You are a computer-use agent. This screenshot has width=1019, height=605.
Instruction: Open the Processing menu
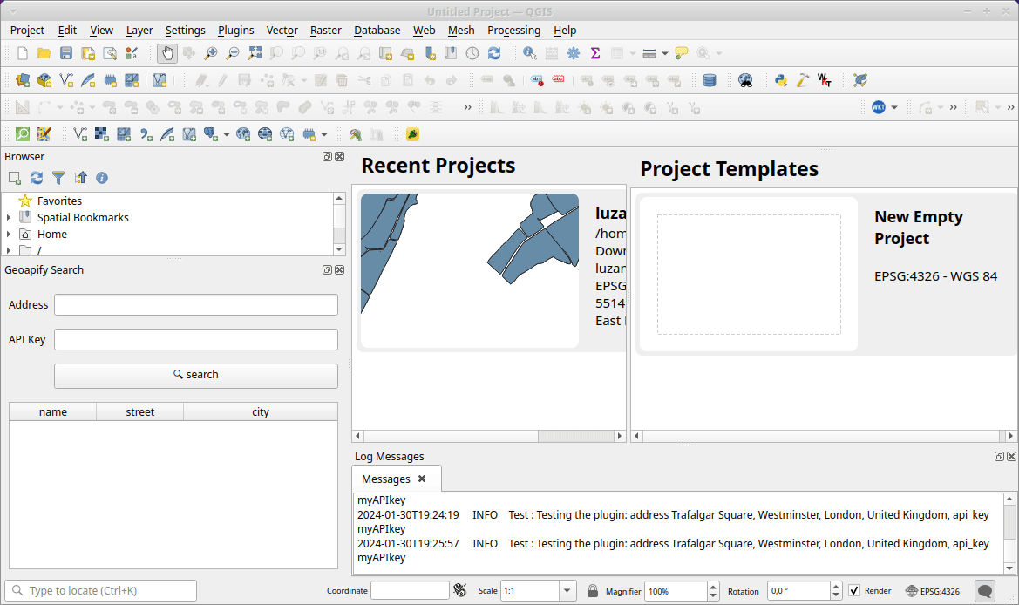pos(514,30)
